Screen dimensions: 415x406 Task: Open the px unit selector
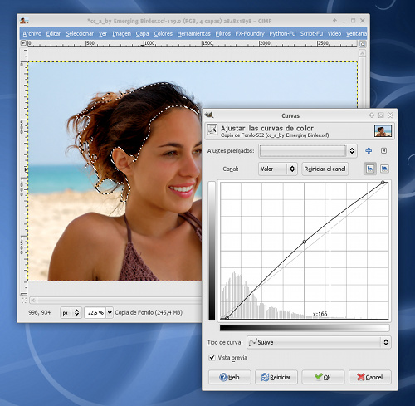71,313
